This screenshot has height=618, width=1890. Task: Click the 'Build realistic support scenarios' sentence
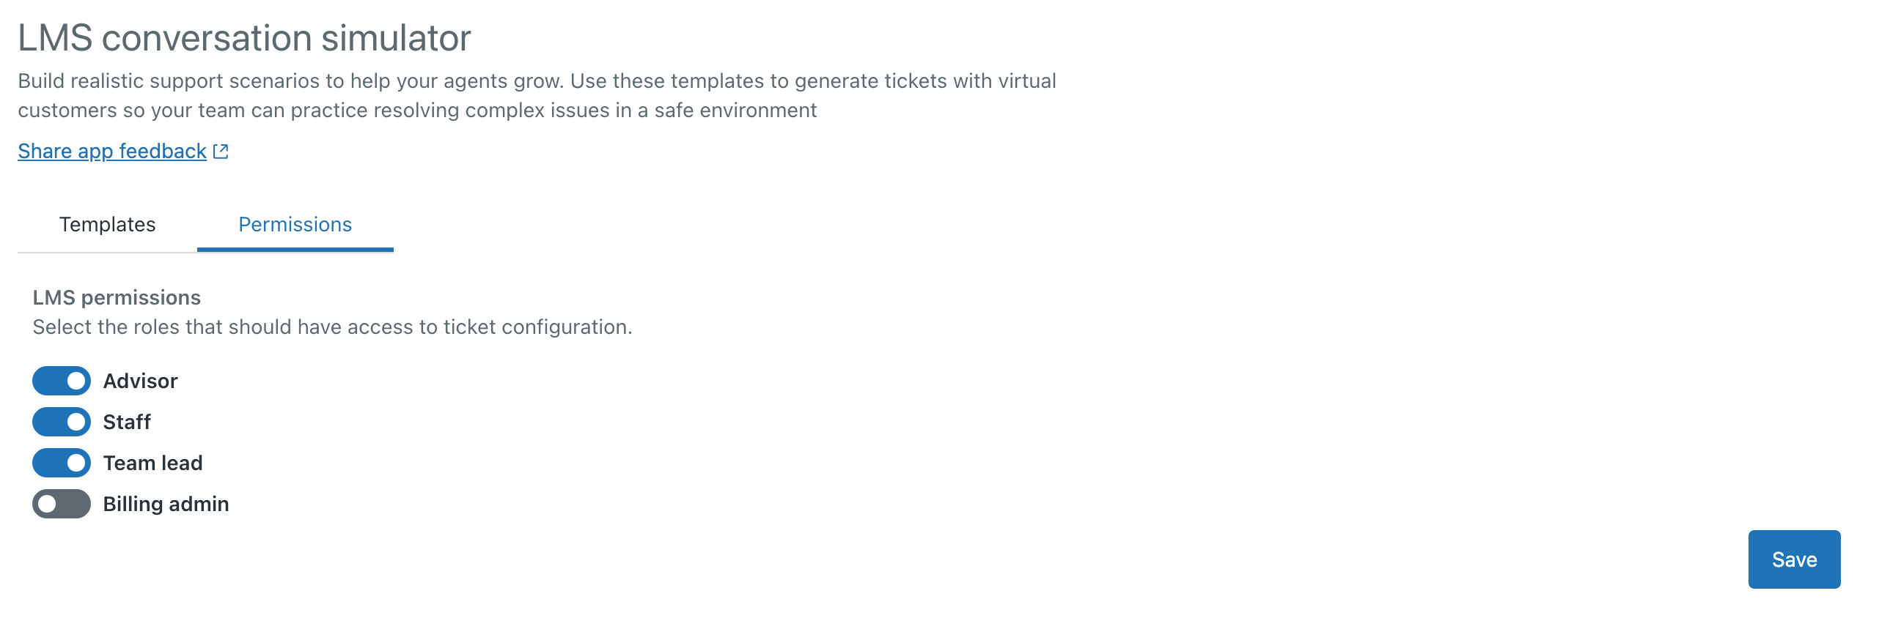click(290, 81)
